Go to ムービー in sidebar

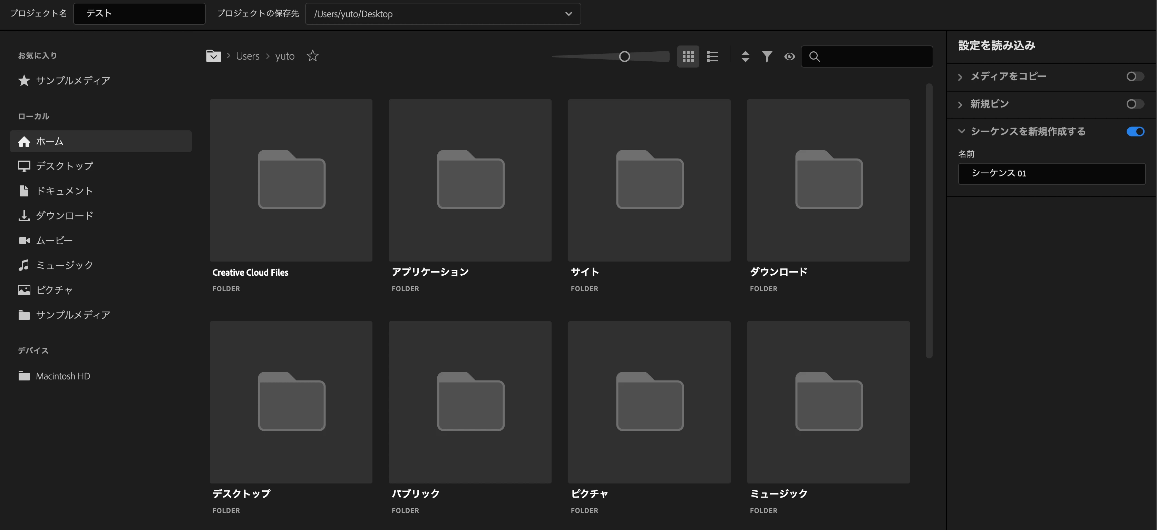54,240
